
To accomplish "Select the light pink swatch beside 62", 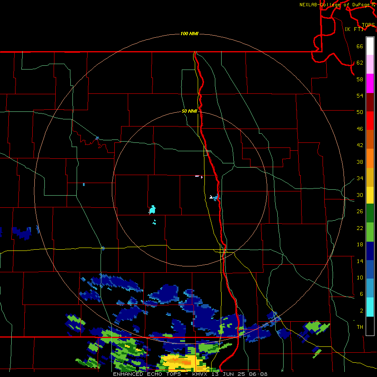I will (x=370, y=65).
